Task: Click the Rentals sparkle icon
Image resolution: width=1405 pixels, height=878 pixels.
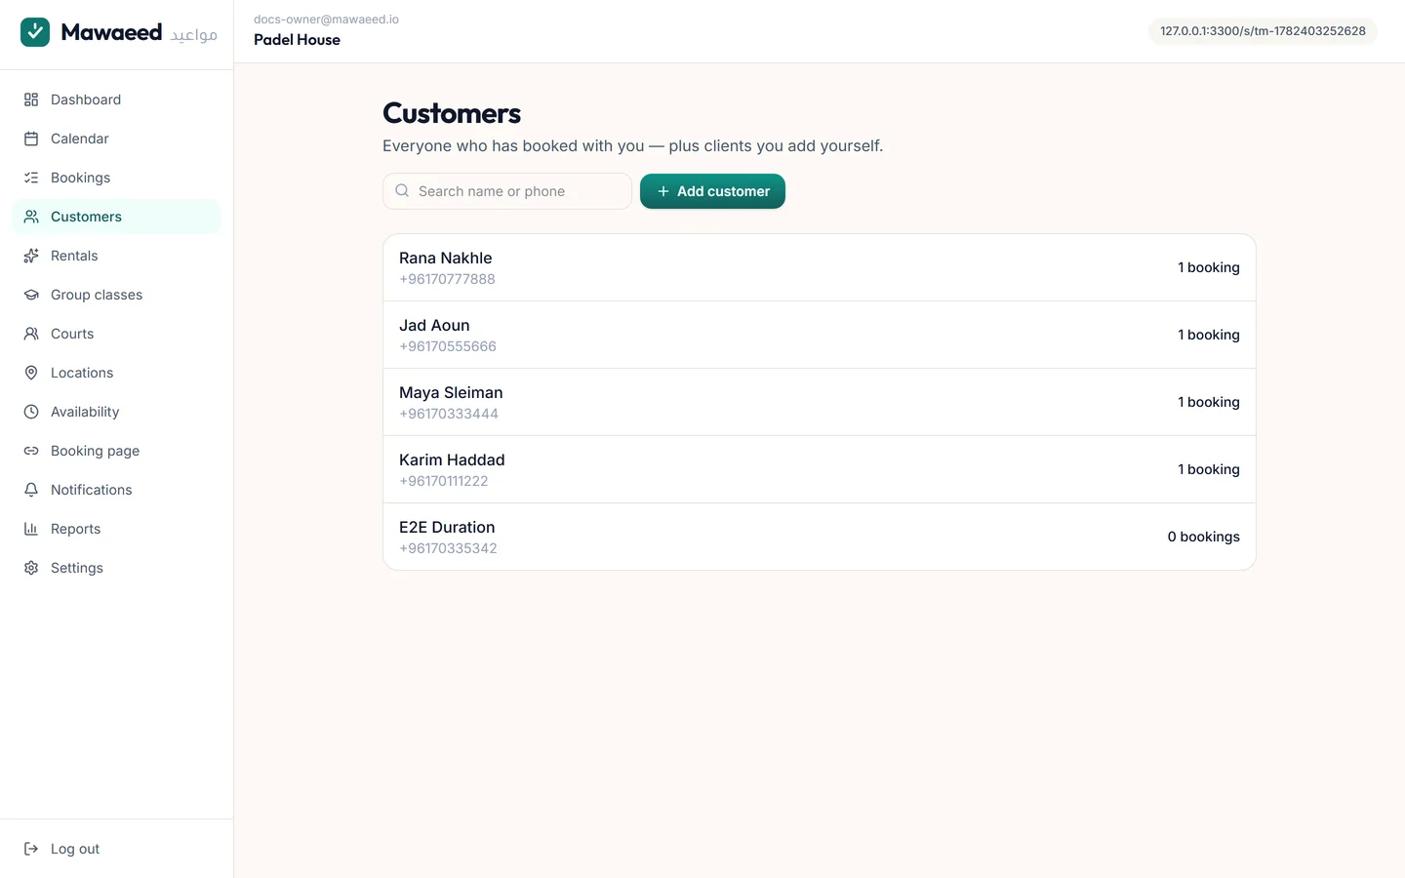Action: point(31,256)
